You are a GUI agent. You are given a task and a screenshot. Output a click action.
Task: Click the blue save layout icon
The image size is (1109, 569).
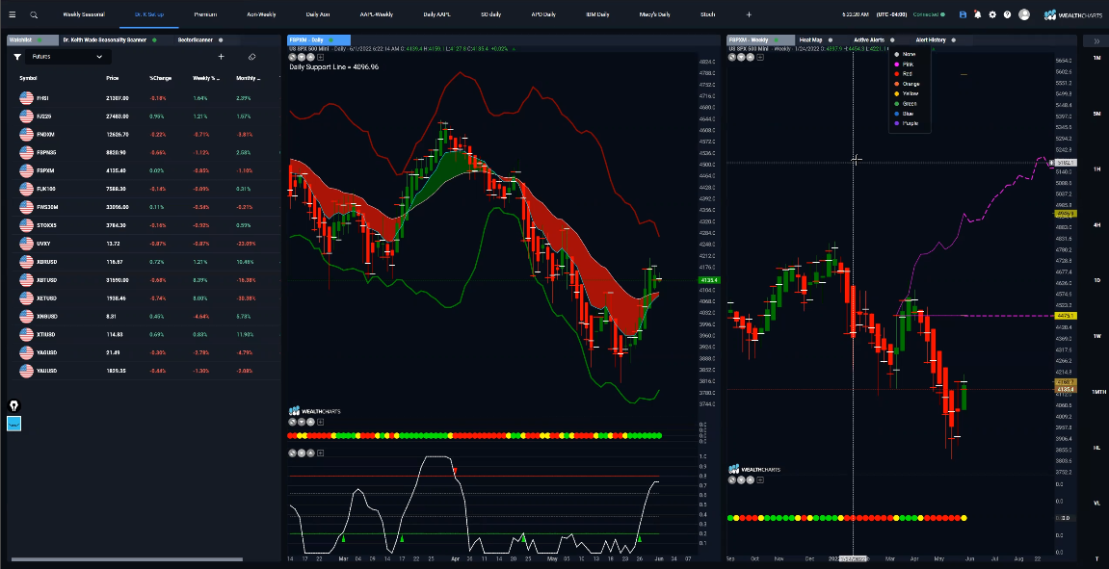click(x=963, y=14)
